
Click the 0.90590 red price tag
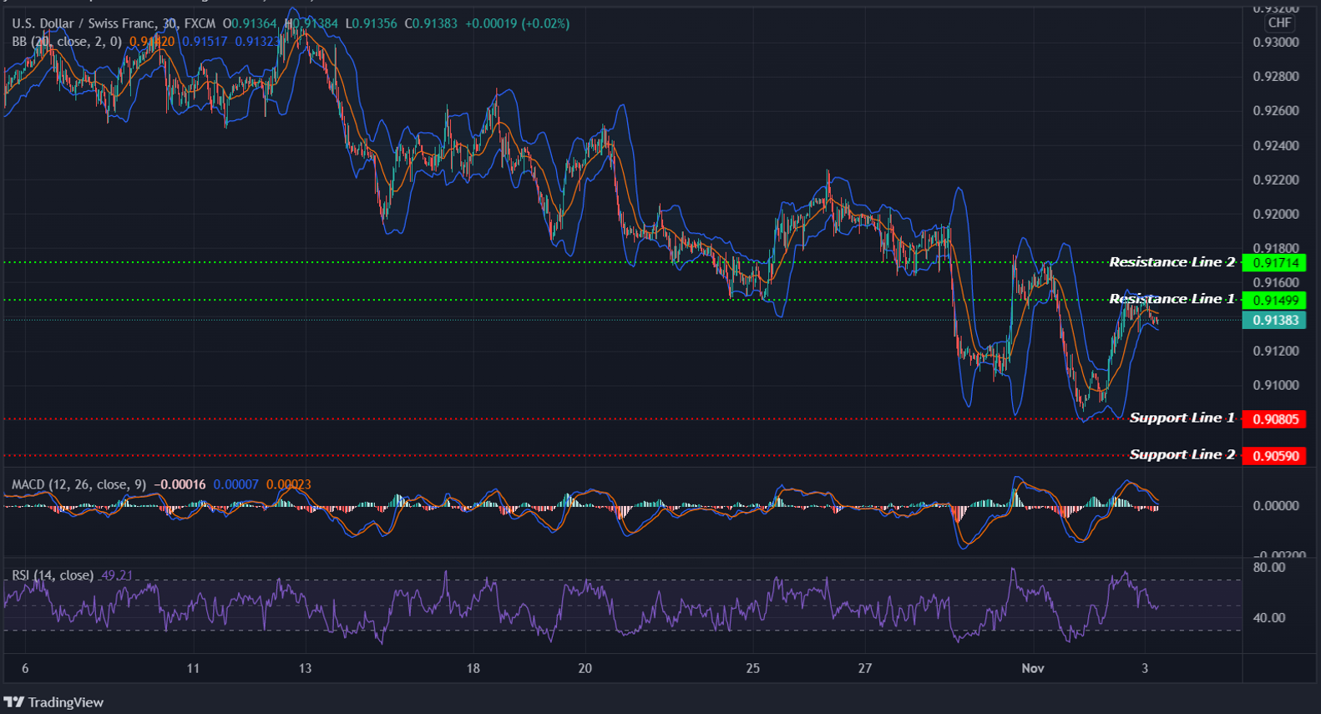pyautogui.click(x=1274, y=456)
